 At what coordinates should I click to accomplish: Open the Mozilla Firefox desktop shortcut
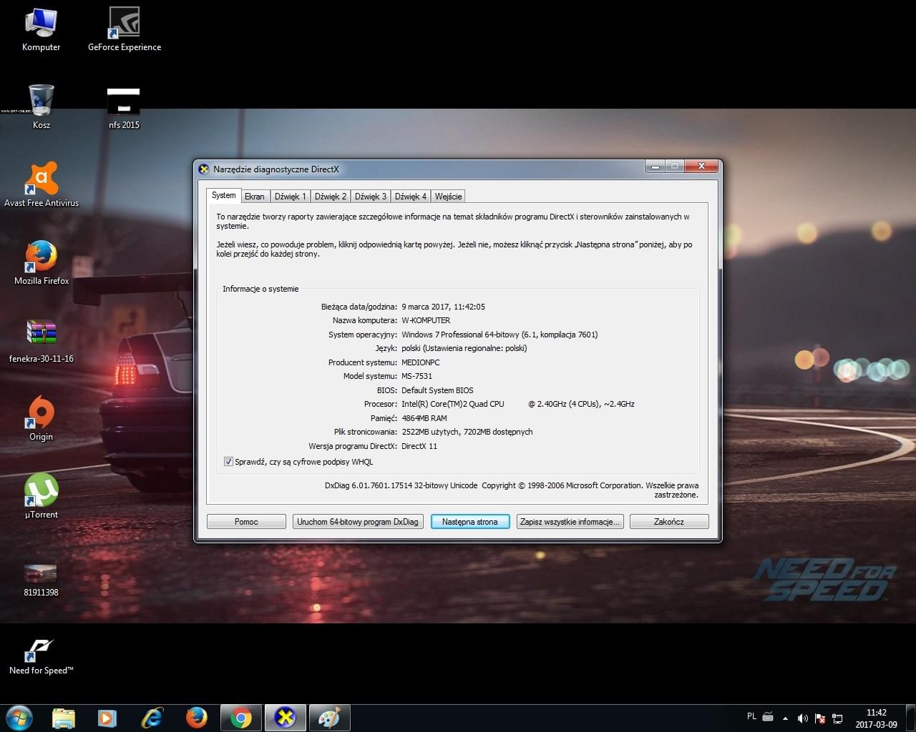[41, 257]
